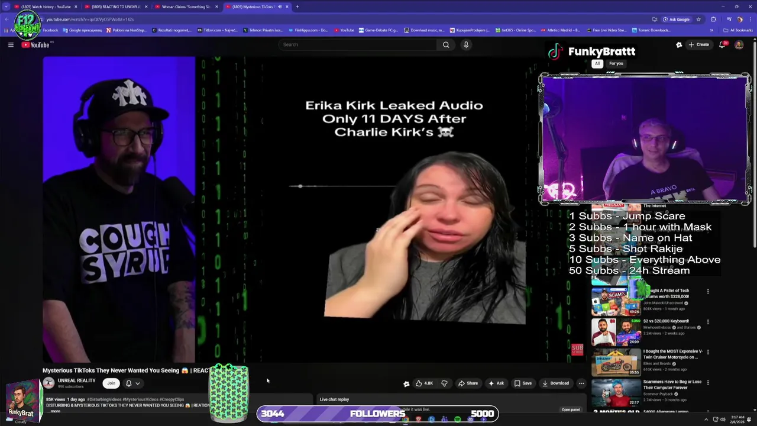Switch to 'Woman Claims Something' tab
Screen dimensions: 757x426
coord(186,7)
